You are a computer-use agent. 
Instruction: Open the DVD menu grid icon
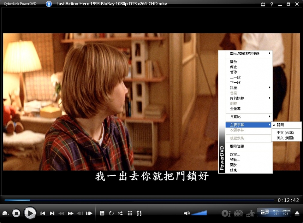click(129, 213)
